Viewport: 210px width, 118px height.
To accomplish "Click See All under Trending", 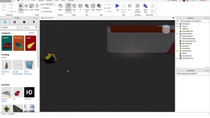I will [4, 58].
